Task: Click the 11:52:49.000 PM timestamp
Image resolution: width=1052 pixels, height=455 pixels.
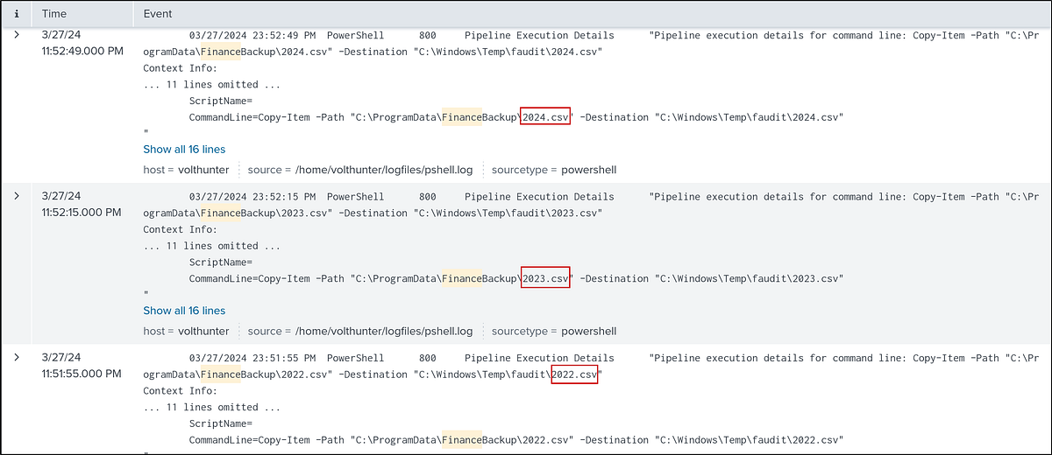Action: click(82, 51)
